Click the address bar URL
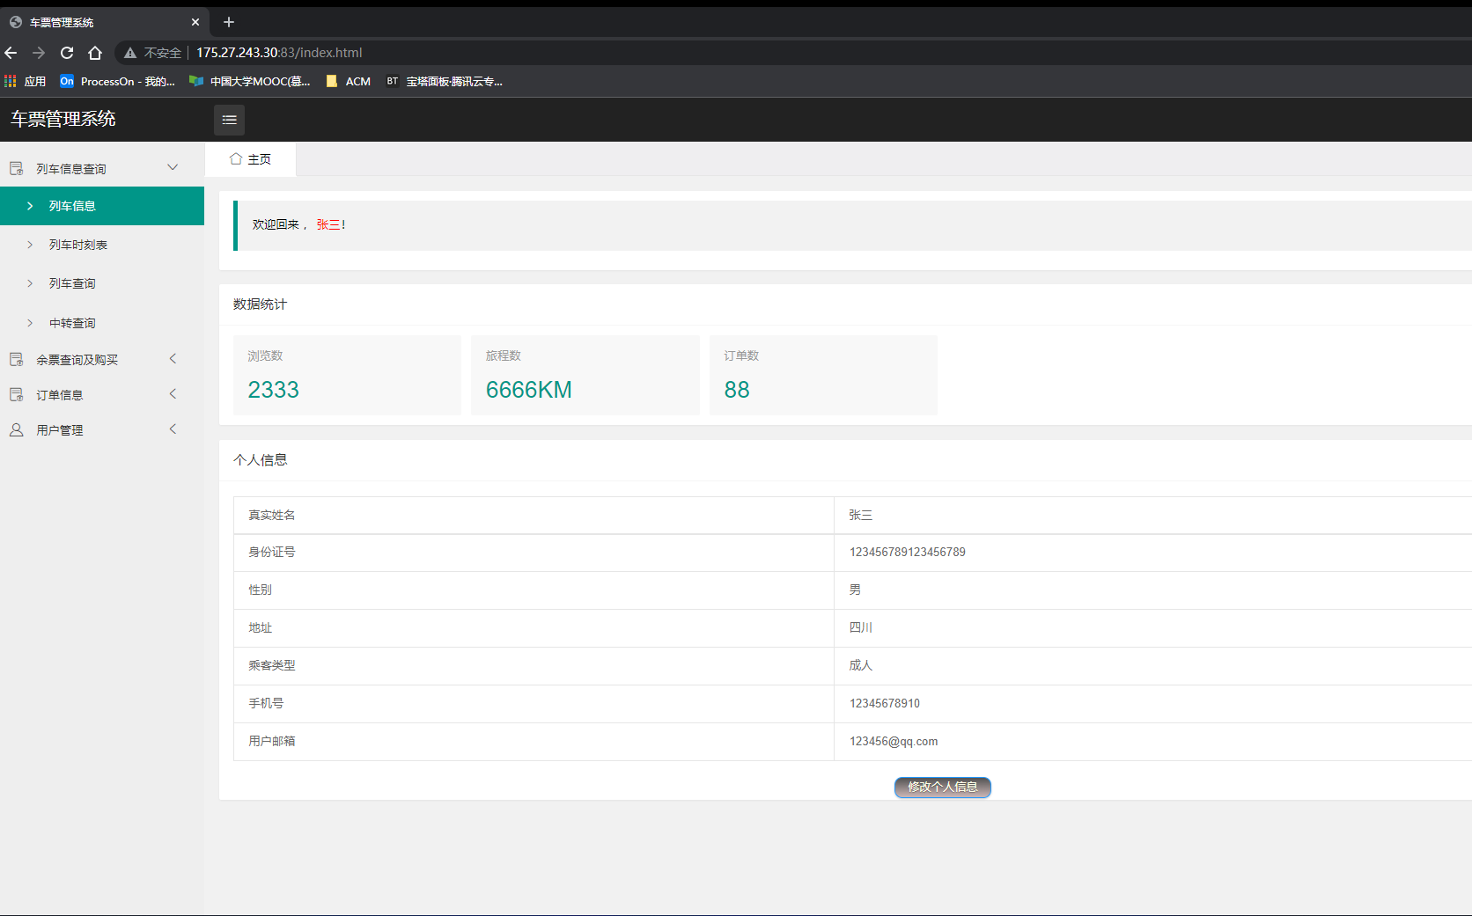1472x916 pixels. (279, 53)
